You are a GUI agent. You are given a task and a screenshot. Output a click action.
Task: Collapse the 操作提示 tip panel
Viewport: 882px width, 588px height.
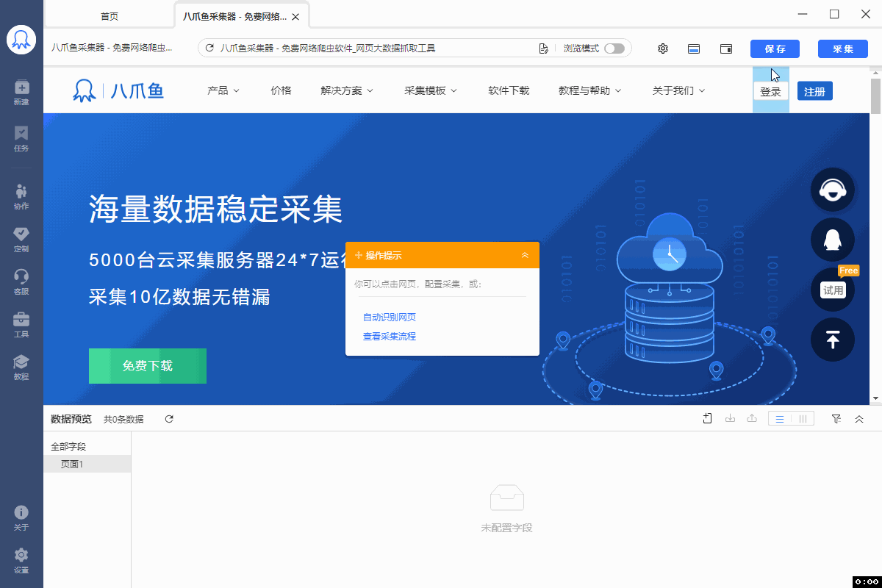(525, 255)
